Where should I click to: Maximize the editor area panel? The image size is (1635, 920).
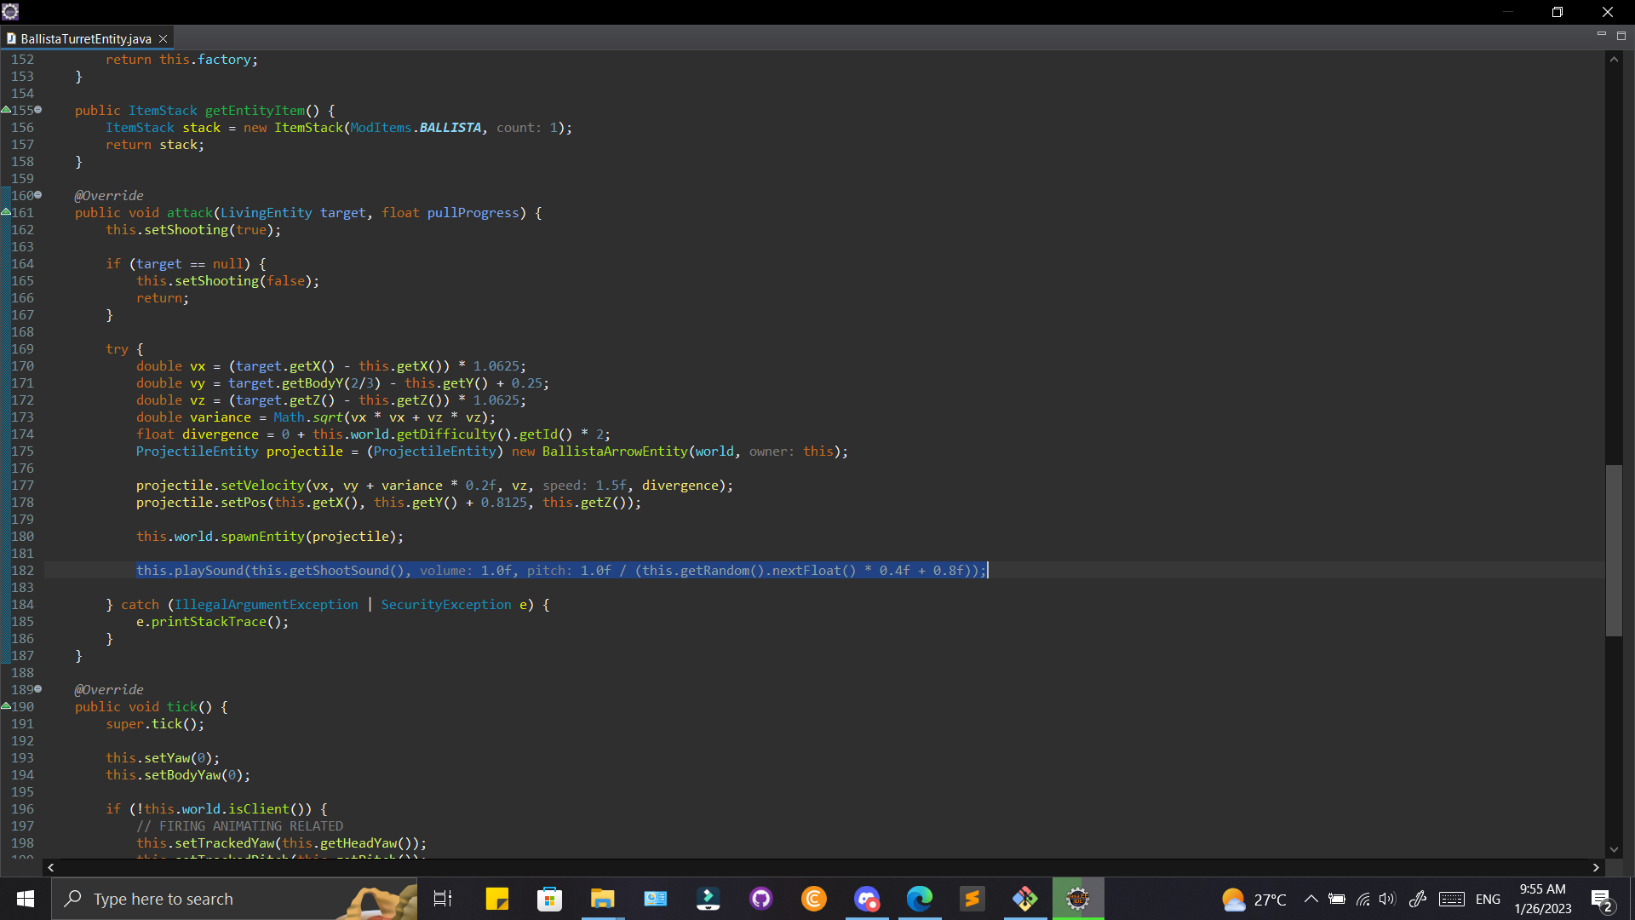pos(1621,36)
